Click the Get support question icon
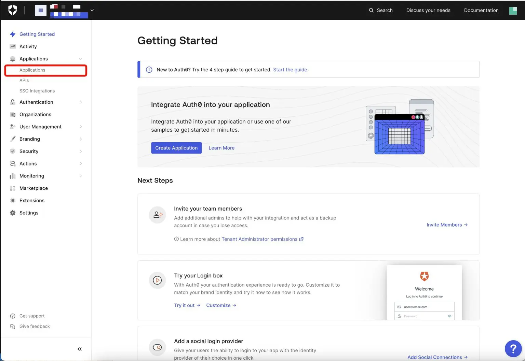The width and height of the screenshot is (525, 361). 13,316
